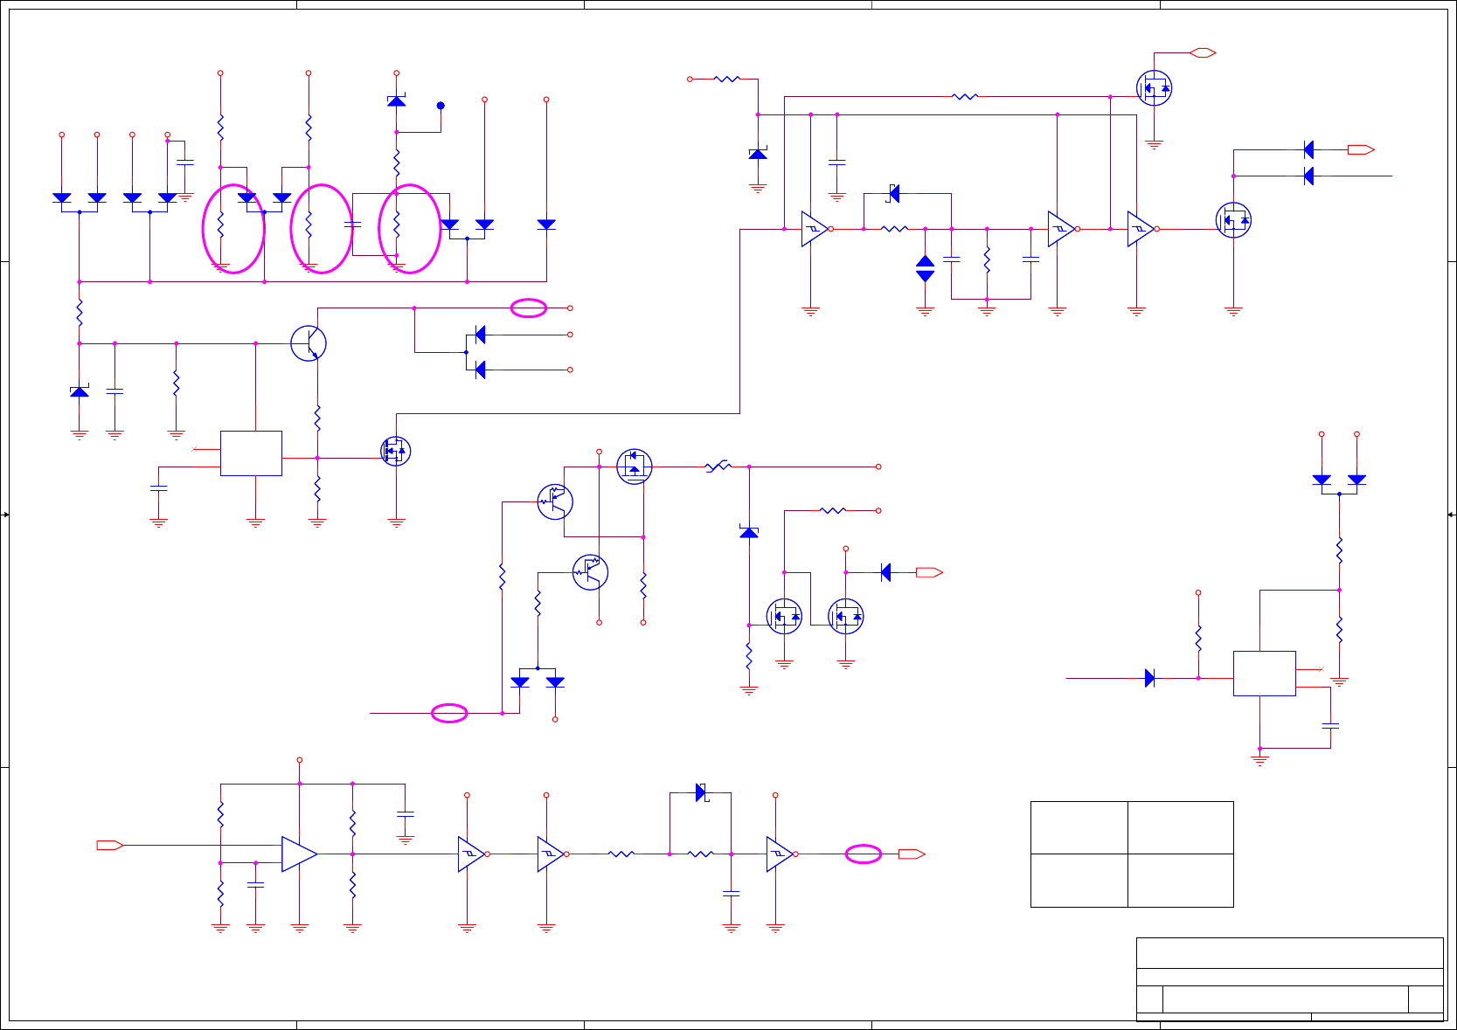Screen dimensions: 1457x1030
Task: Click the hexagonal off-page port at top right
Action: pyautogui.click(x=1203, y=53)
